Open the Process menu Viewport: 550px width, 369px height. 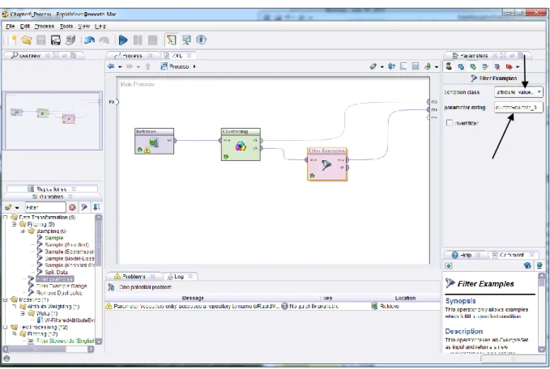pyautogui.click(x=45, y=26)
